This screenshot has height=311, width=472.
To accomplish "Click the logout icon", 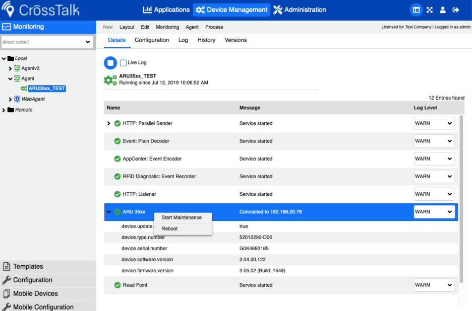I will point(456,10).
